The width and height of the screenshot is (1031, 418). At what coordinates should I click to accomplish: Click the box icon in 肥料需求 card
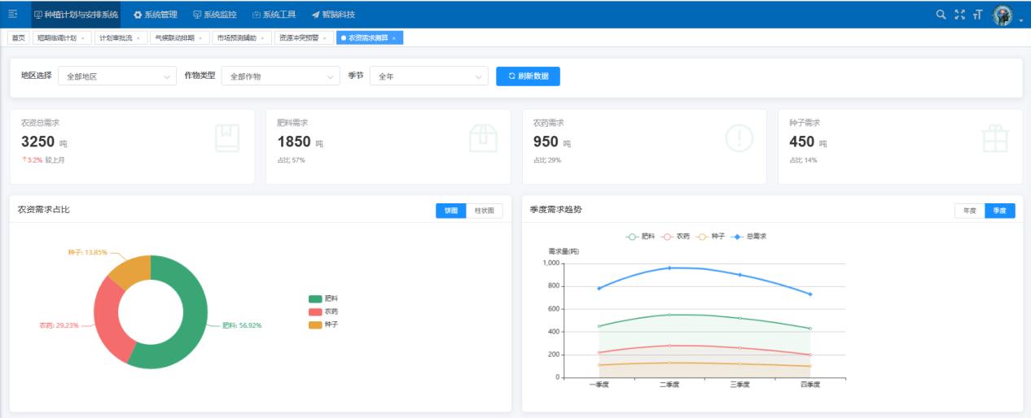483,138
